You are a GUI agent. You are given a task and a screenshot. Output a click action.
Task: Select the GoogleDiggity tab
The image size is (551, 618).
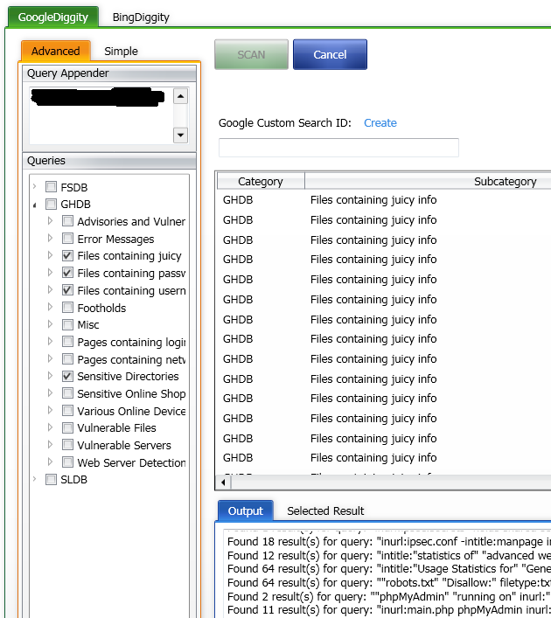(x=53, y=17)
